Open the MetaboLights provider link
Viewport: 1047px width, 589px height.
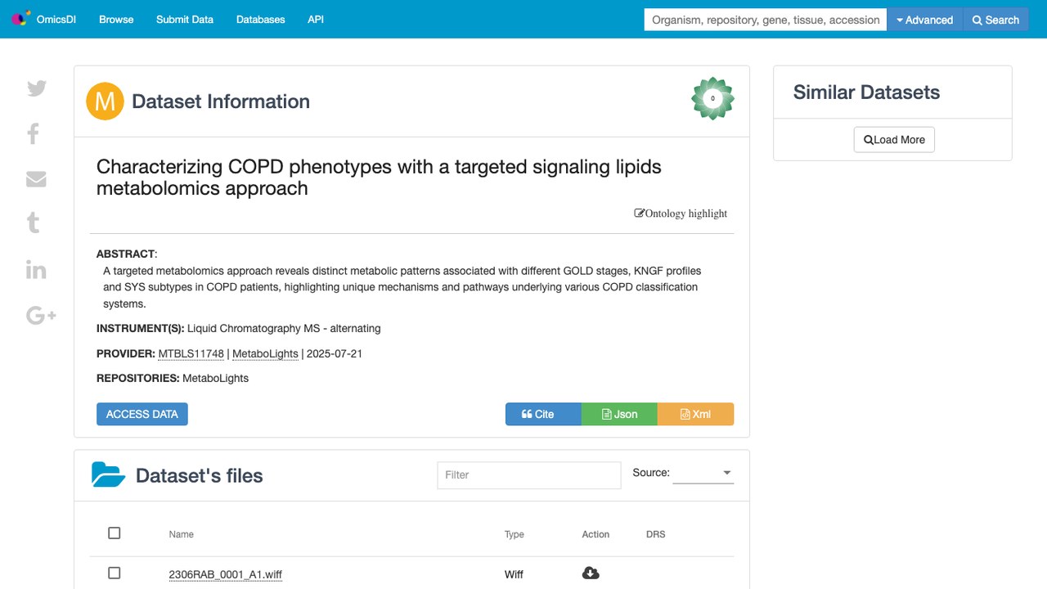tap(266, 353)
